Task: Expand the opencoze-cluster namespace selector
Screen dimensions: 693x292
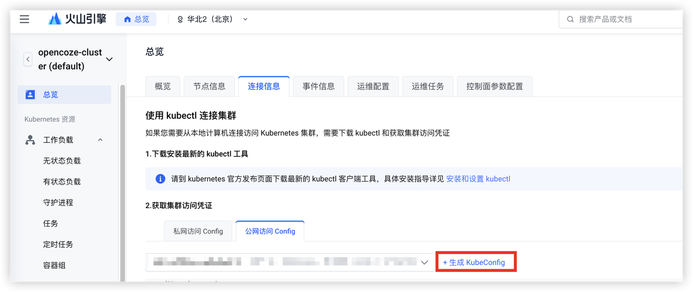Action: pos(109,59)
